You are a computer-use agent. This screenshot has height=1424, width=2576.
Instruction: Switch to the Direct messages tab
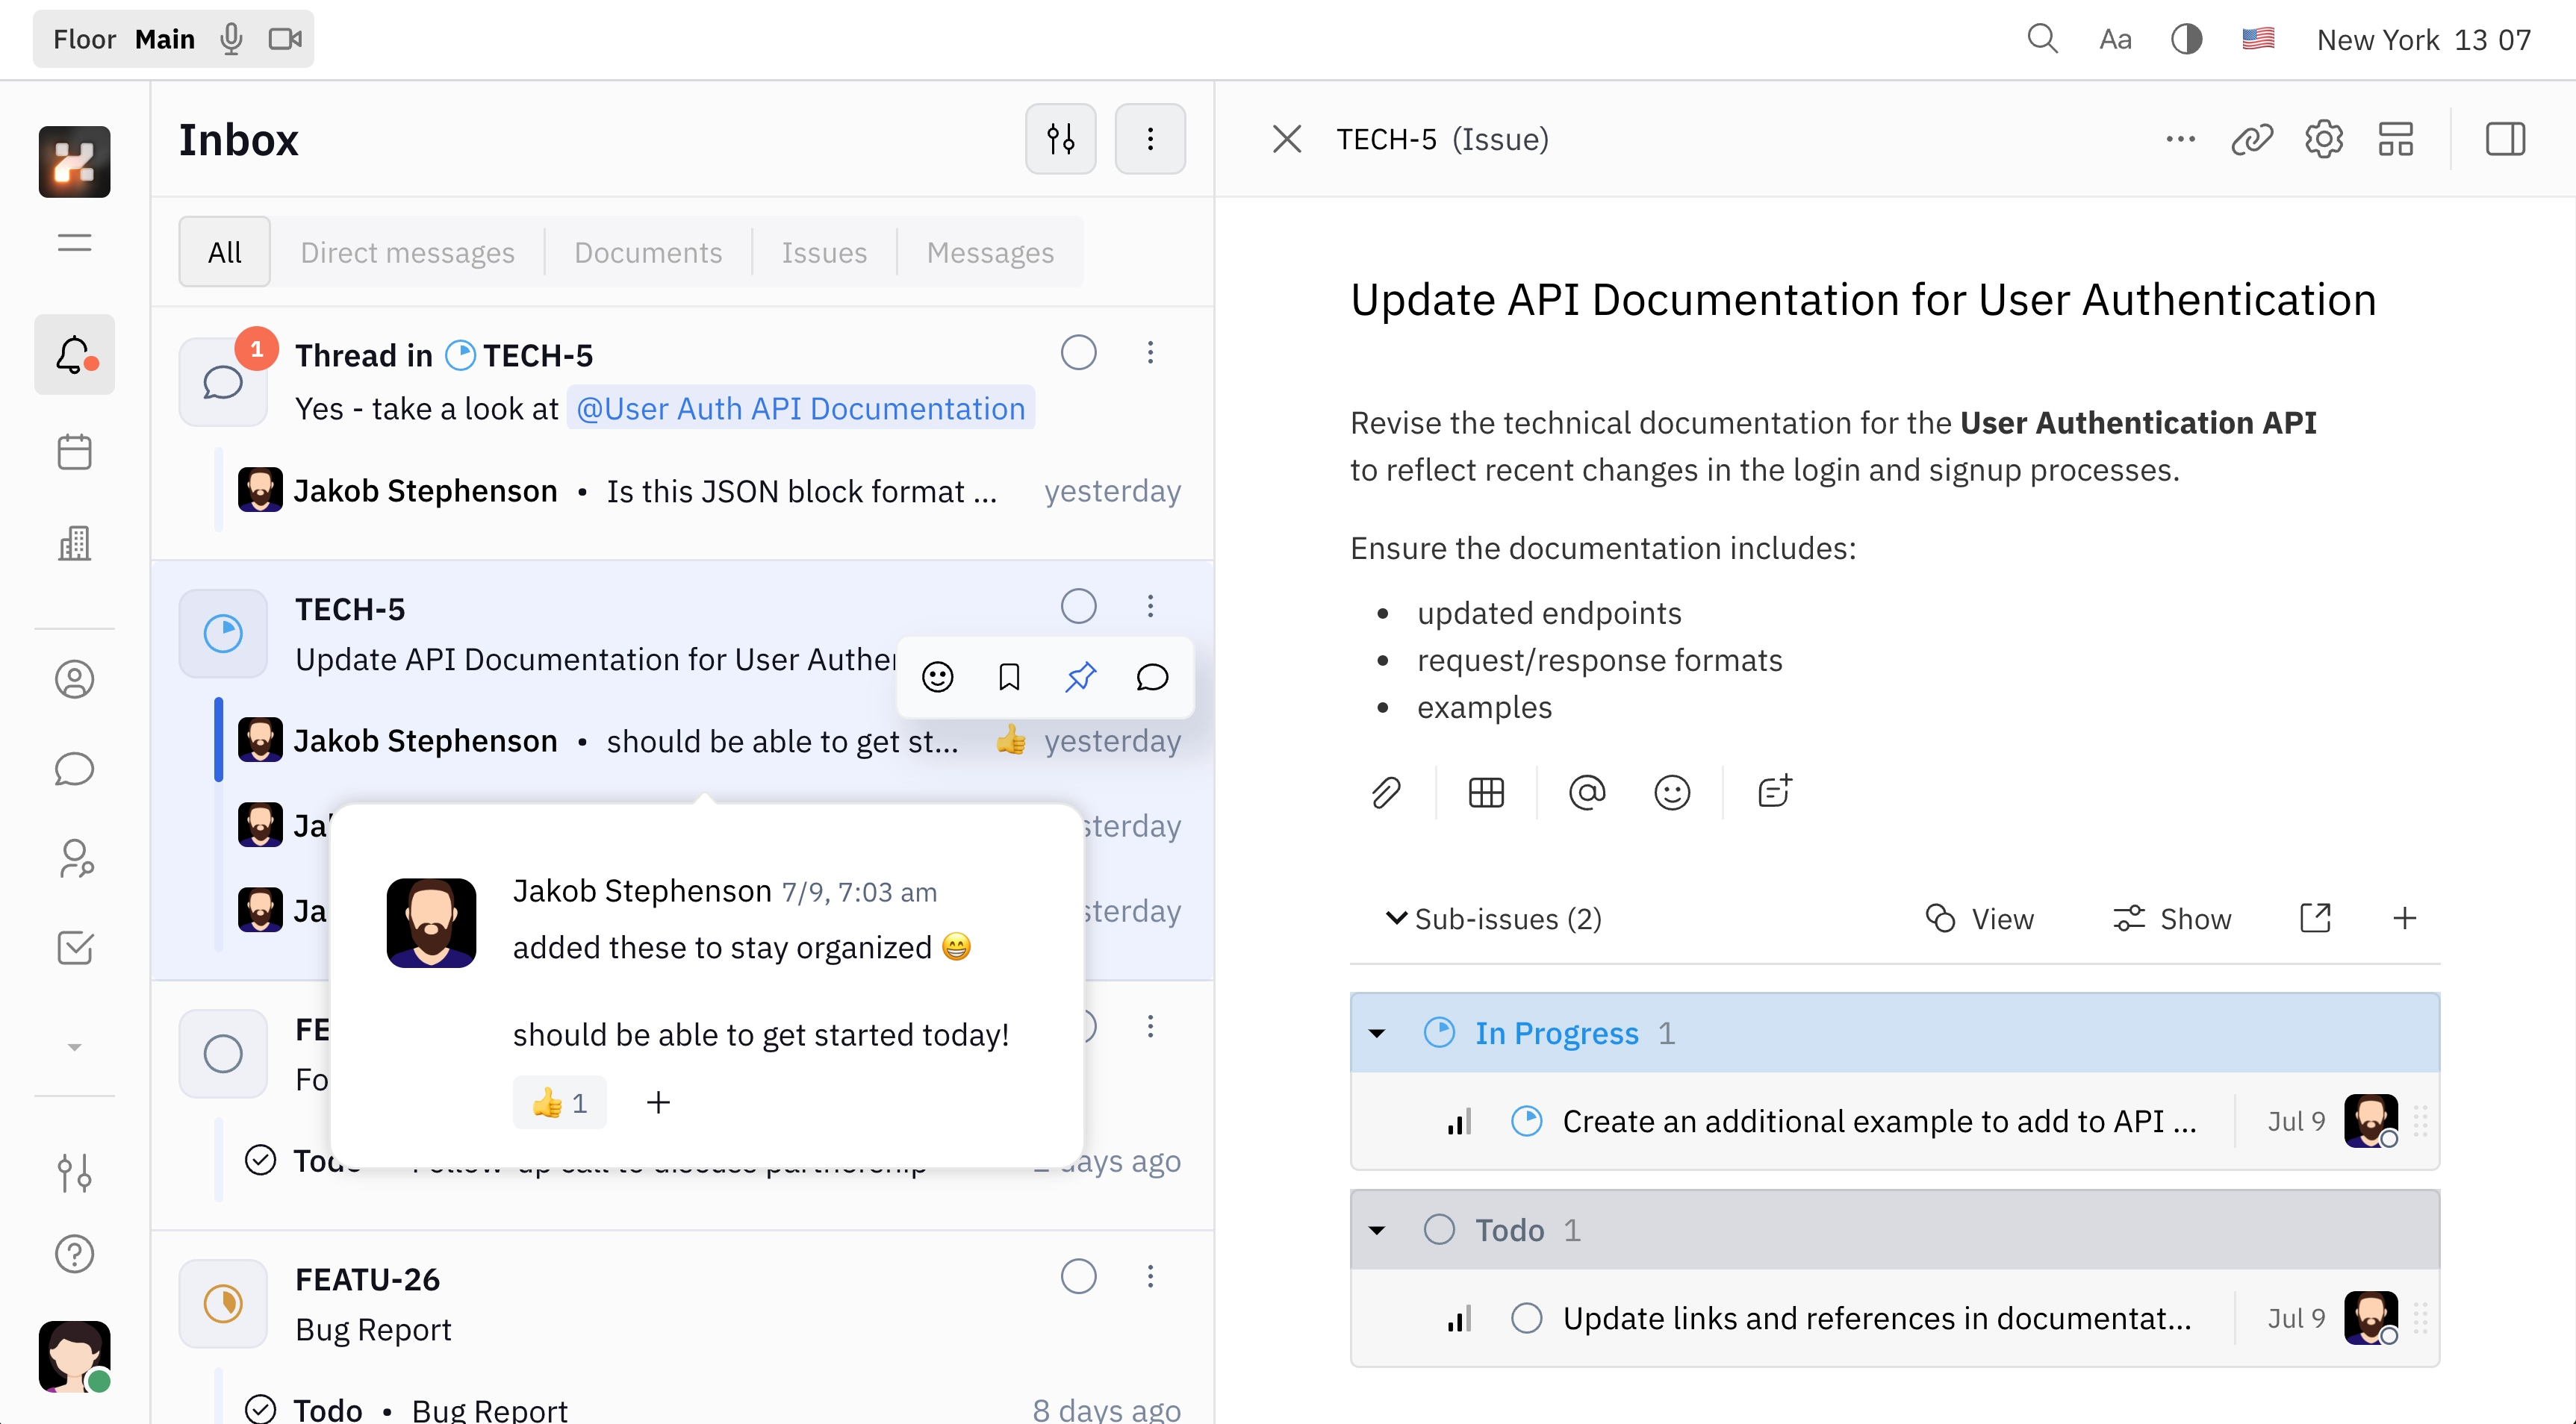pos(407,253)
